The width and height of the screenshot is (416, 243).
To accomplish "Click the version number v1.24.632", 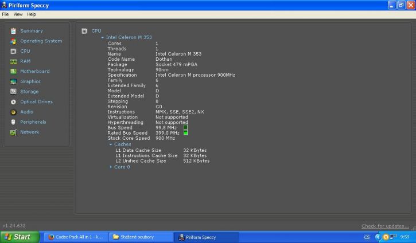I will tap(14, 226).
